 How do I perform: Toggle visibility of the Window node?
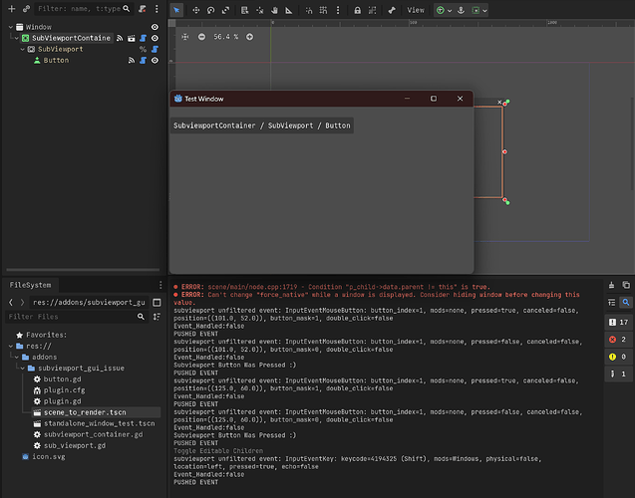[155, 27]
